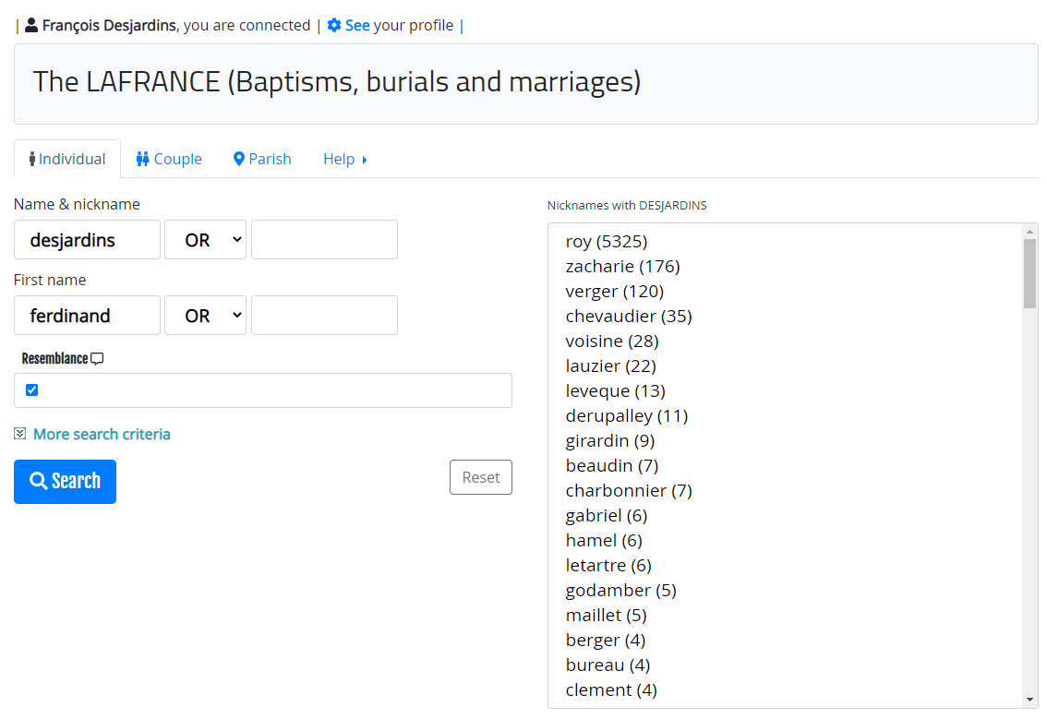Select nickname derupalley (11)
Image resolution: width=1047 pixels, height=719 pixels.
coord(627,416)
